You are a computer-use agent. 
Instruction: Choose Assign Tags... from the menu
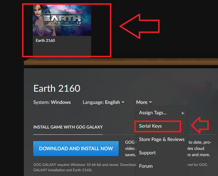pos(153,113)
